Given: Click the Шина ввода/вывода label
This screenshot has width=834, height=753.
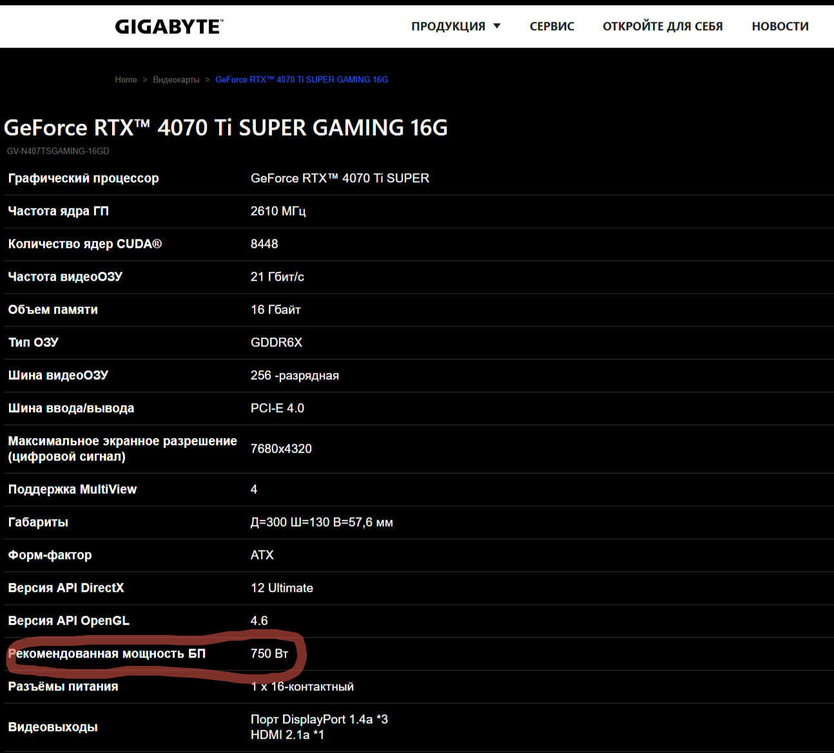Looking at the screenshot, I should click(71, 408).
